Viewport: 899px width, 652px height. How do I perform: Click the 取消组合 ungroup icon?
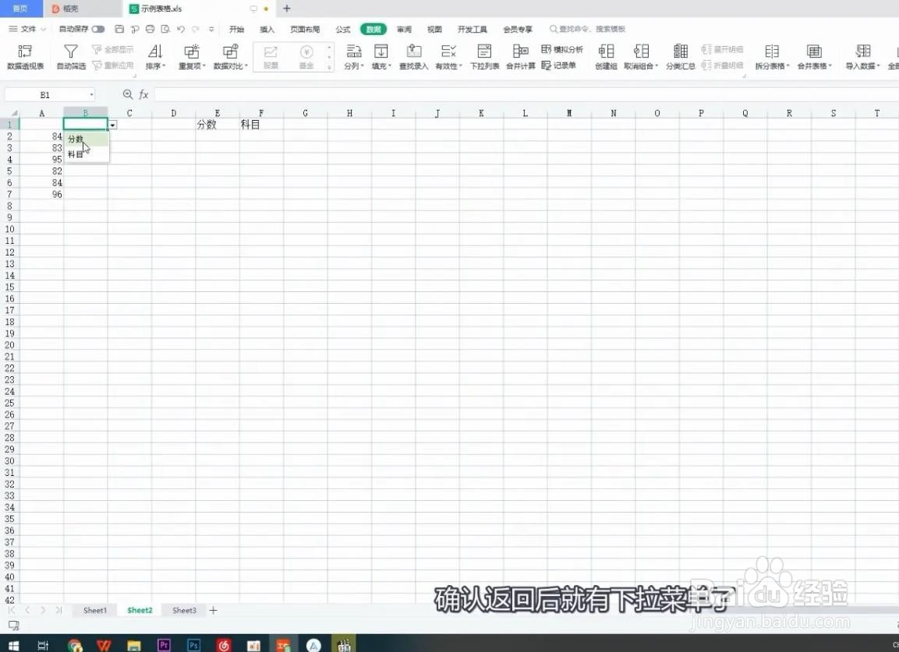(640, 51)
